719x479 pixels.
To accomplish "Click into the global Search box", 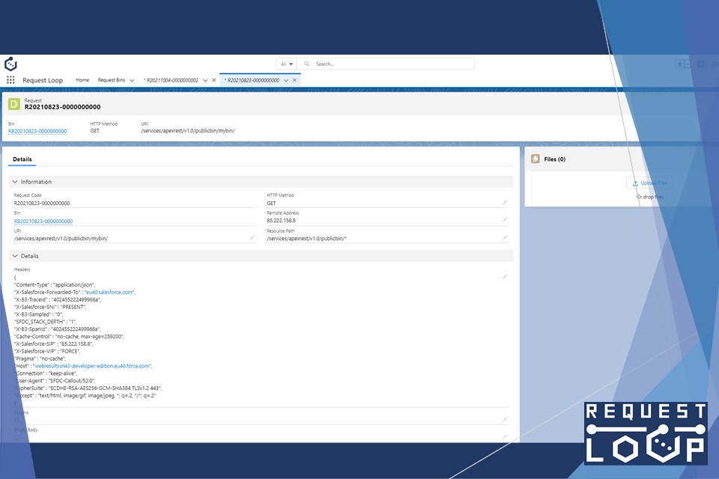I will (x=393, y=64).
